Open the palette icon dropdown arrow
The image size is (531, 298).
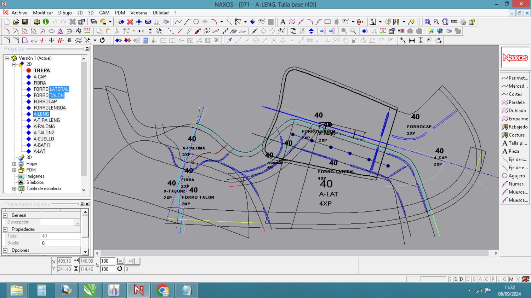point(110,22)
